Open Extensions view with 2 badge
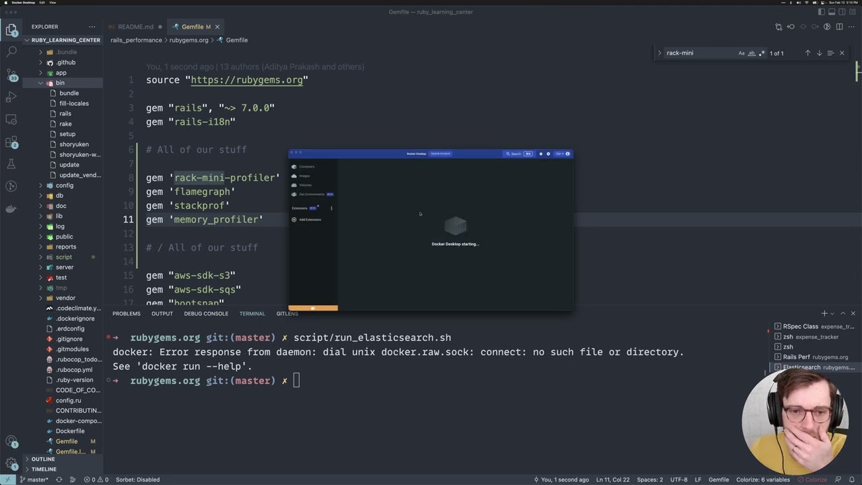This screenshot has height=485, width=862. [11, 142]
